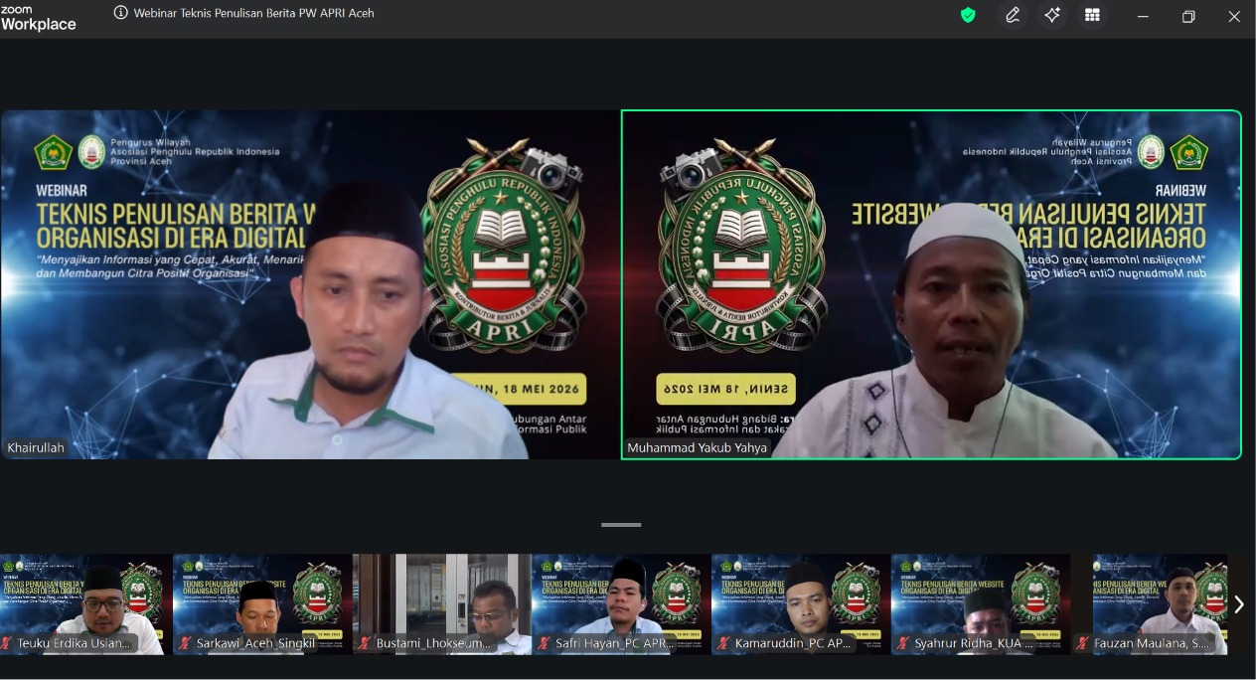Select Sarkawi_Aceh_Singkil's video thumbnail
Screen dimensions: 1256x680
coord(262,604)
